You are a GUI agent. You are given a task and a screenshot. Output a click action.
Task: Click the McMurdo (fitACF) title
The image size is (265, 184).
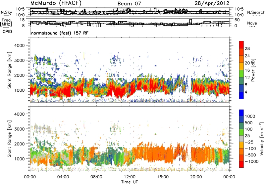(56, 3)
